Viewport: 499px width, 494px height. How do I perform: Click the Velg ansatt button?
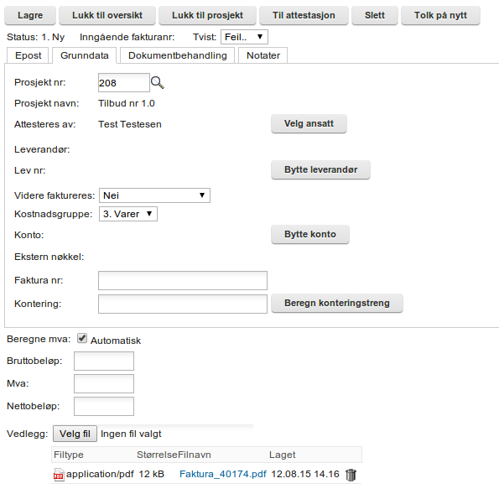pyautogui.click(x=309, y=123)
